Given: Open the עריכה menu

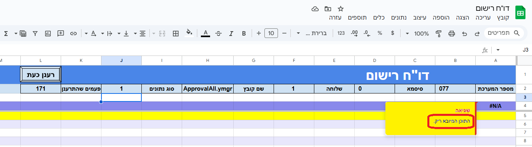Looking at the screenshot, I should point(483,18).
